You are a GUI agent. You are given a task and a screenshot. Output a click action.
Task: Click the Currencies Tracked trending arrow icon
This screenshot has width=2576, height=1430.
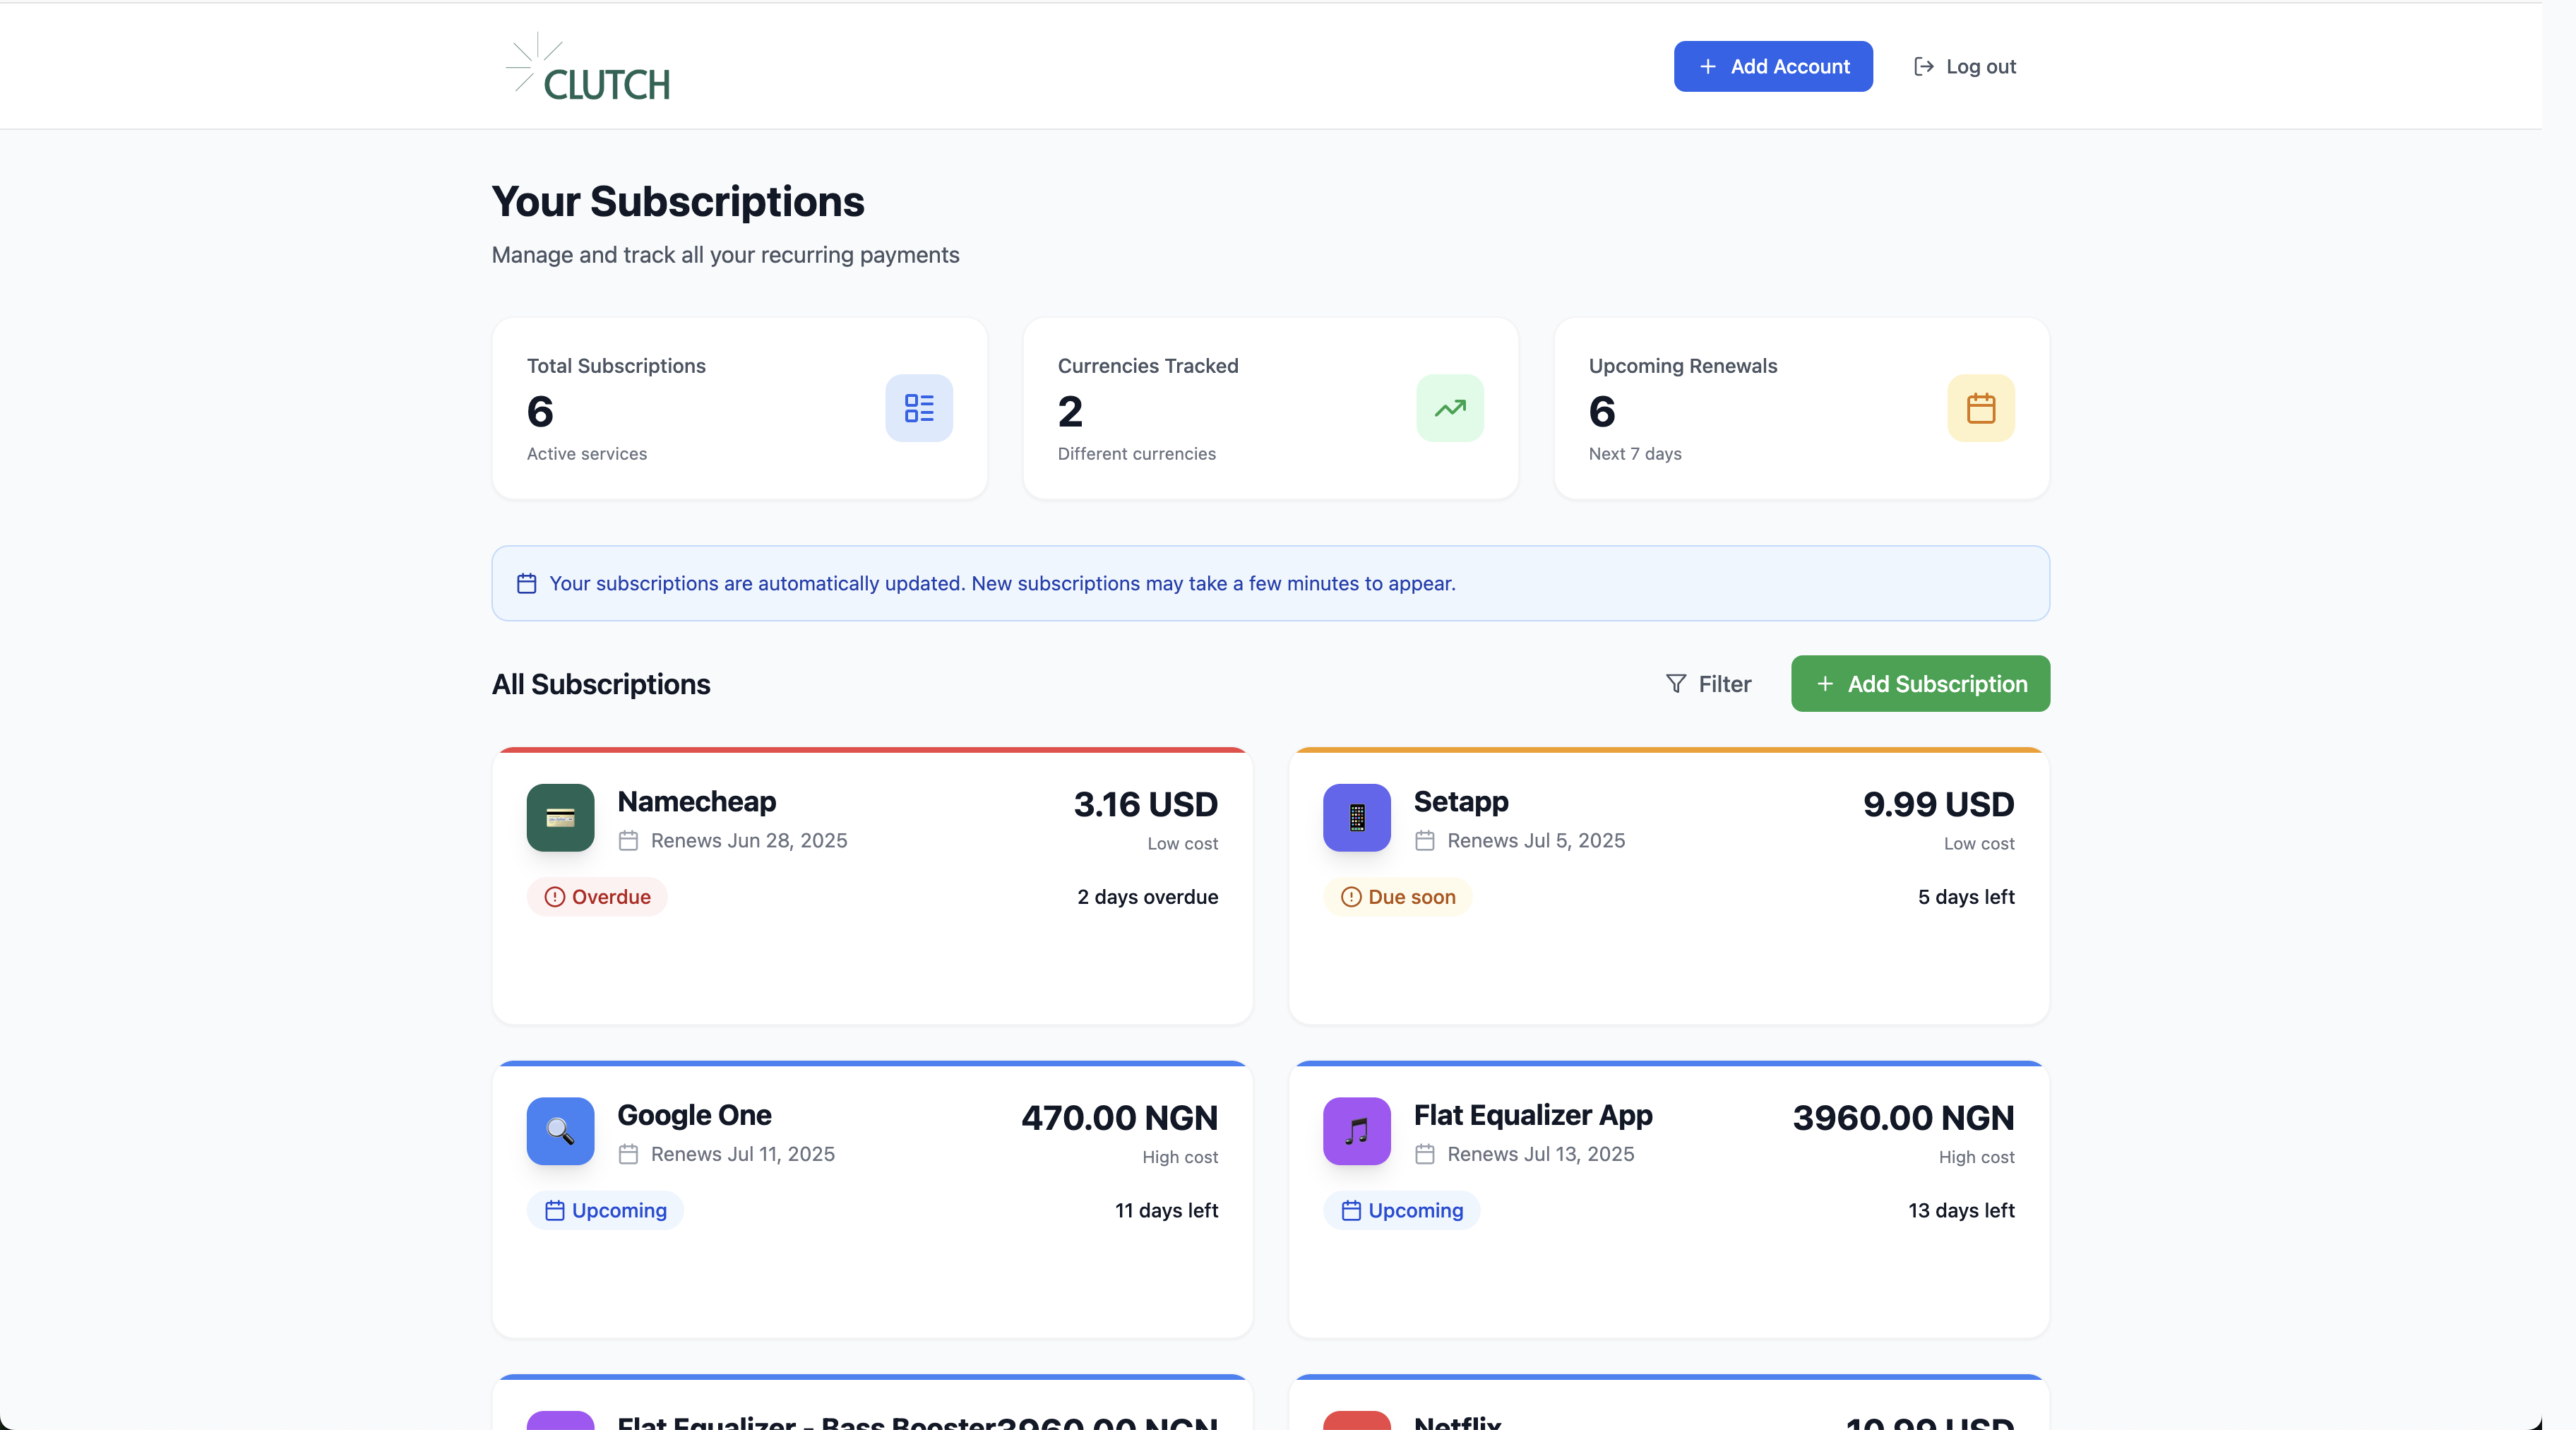tap(1449, 408)
